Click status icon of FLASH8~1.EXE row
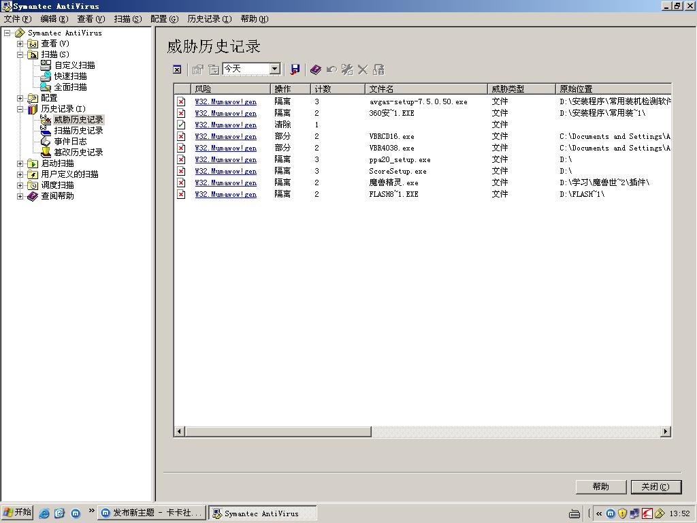 pos(181,194)
